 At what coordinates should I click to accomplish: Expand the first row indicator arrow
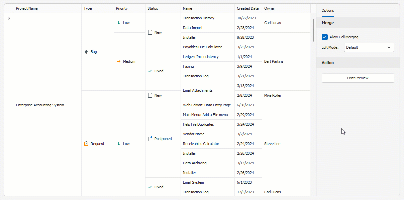9,18
